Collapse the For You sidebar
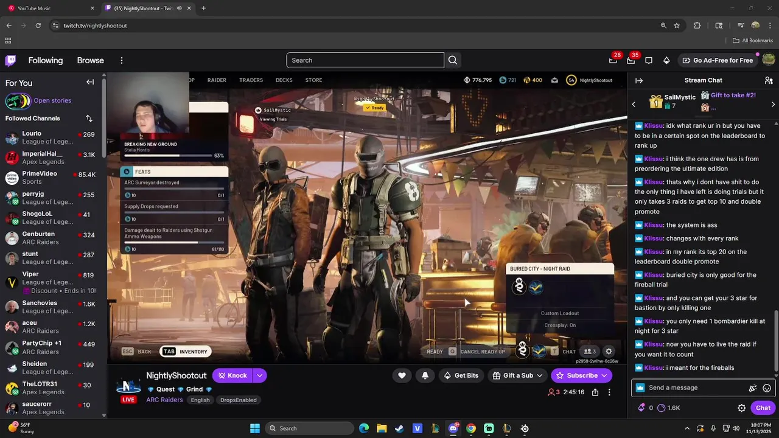 pos(90,82)
